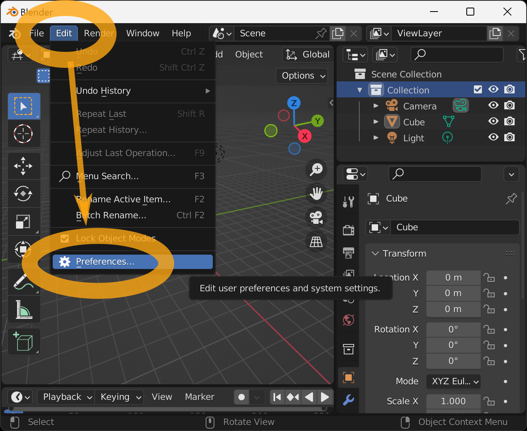Play animation in reverse
527x431 pixels.
tap(309, 397)
